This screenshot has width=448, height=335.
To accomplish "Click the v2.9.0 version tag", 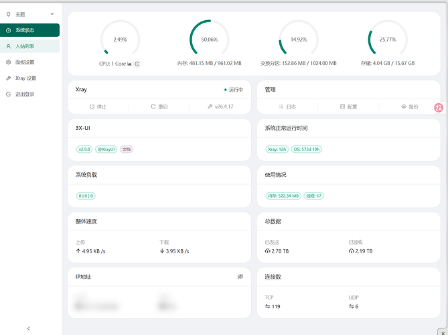I will click(84, 149).
